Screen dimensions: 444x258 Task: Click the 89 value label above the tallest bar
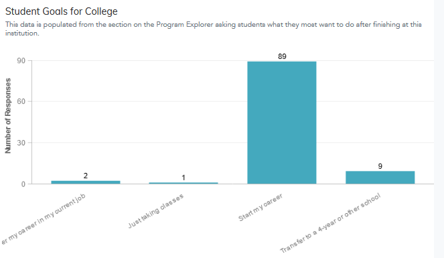point(282,56)
